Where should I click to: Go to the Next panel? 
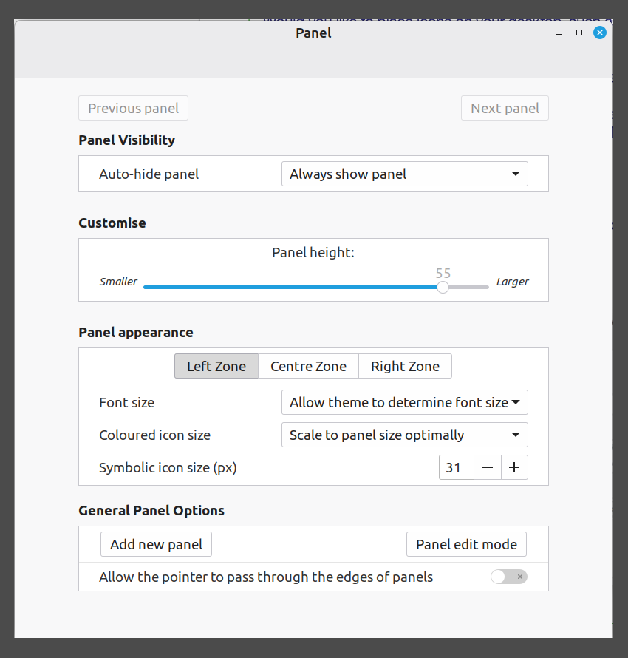(505, 108)
